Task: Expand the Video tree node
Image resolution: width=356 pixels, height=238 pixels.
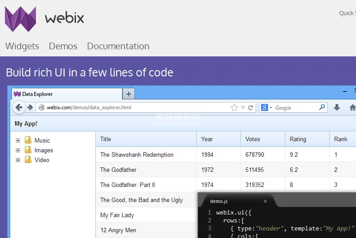Action: (18, 160)
